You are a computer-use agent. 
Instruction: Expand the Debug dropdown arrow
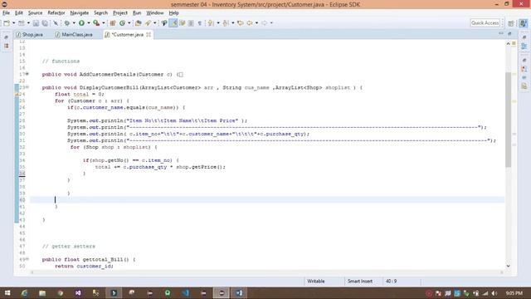(74, 23)
